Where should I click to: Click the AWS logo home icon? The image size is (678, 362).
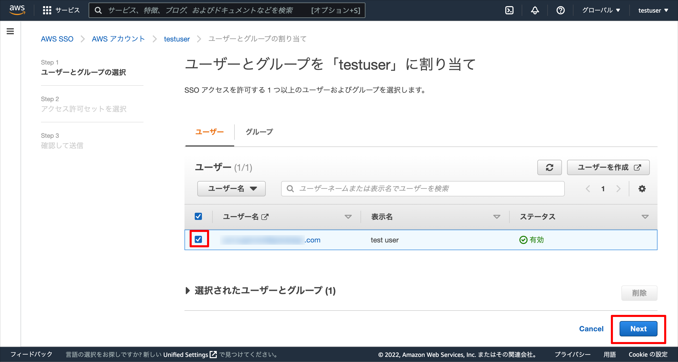[x=17, y=10]
